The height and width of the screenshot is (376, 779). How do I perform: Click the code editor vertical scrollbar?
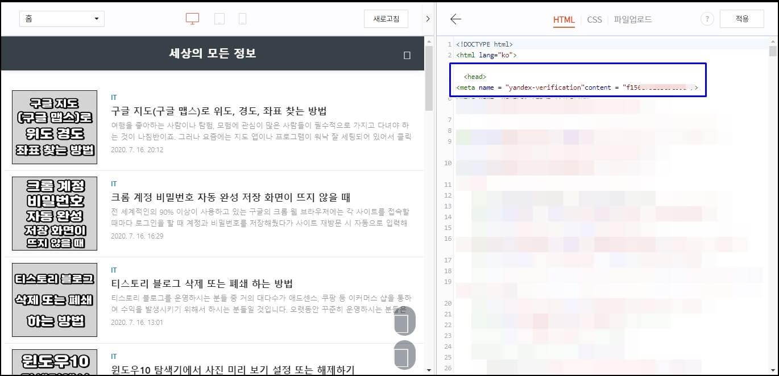(773, 52)
